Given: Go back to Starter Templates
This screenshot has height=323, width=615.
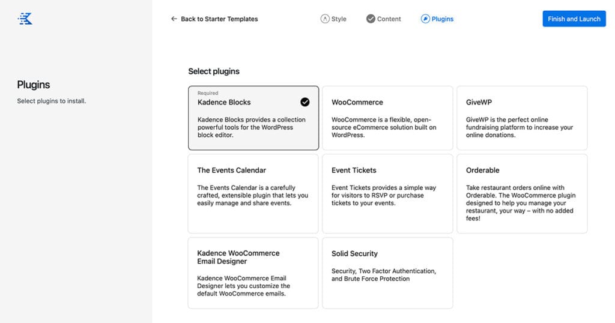Looking at the screenshot, I should point(214,19).
